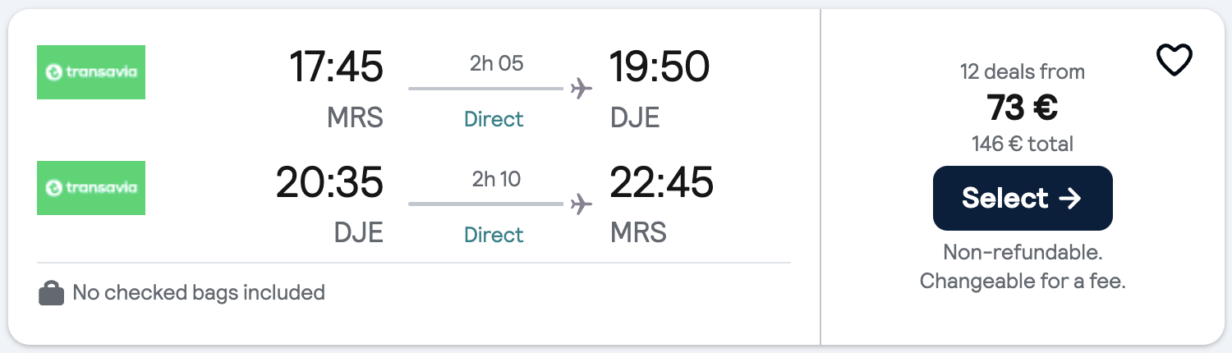The width and height of the screenshot is (1232, 353).
Task: Click the 2h 10 duration label
Action: point(496,179)
